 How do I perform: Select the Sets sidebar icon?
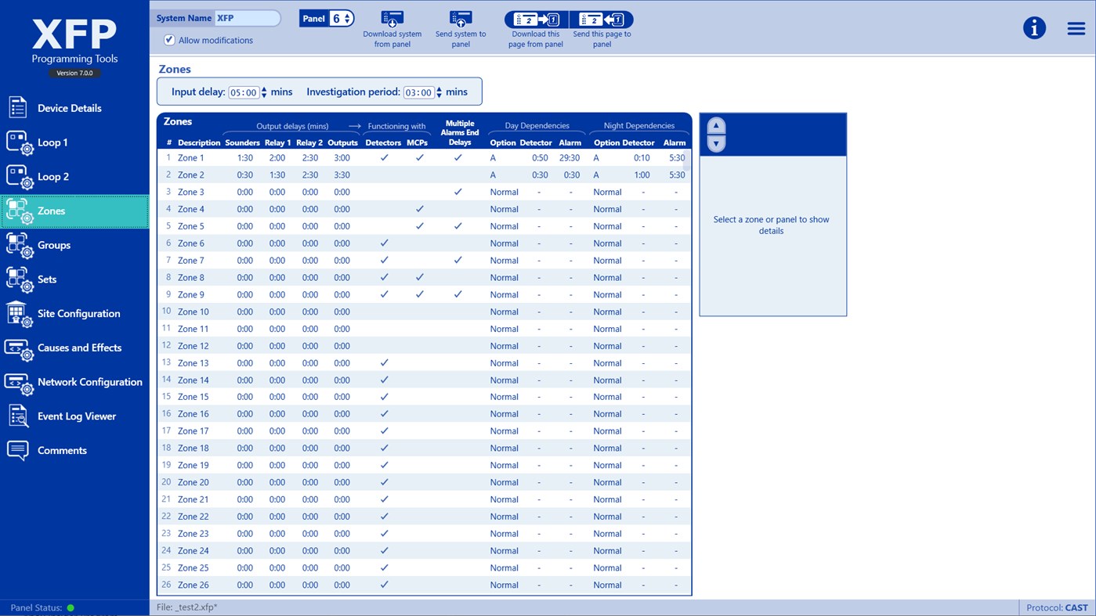click(x=45, y=279)
